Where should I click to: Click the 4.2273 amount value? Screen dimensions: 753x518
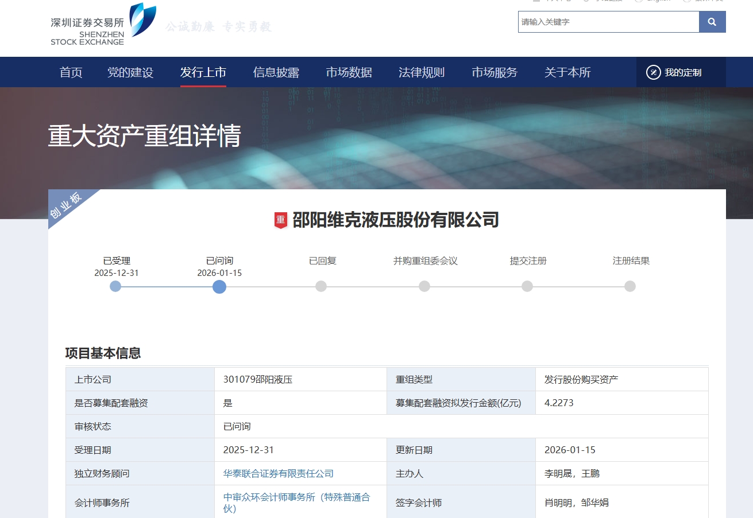[559, 403]
